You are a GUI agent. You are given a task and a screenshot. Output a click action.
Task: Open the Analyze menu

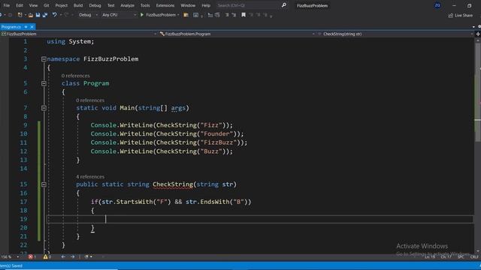pyautogui.click(x=127, y=5)
